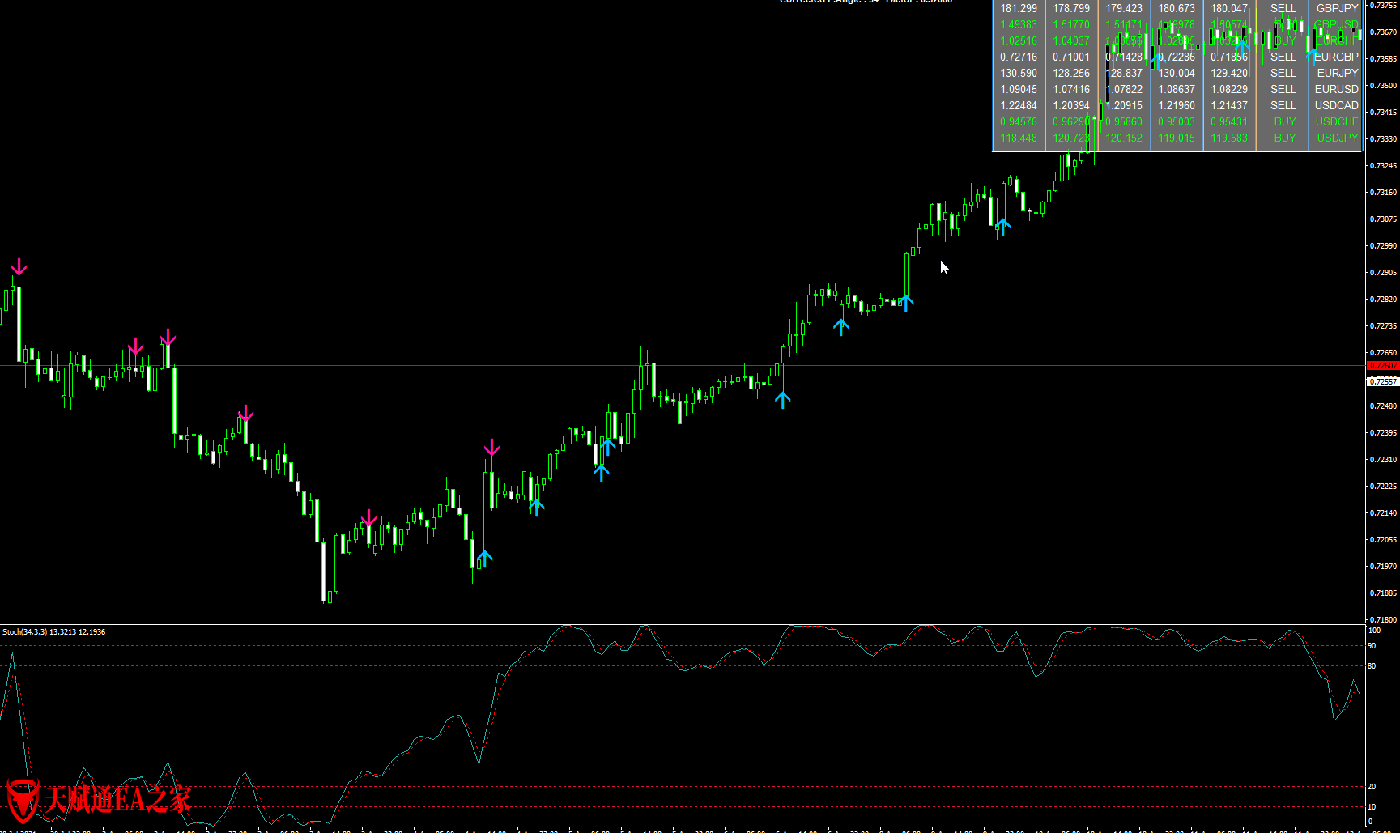Click the USDCAD pair label
1400x833 pixels.
point(1336,105)
